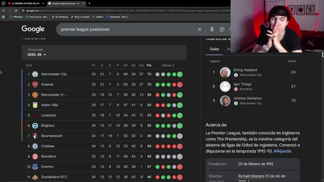324x182 pixels.
Task: Open the OpeninApp bookmark
Action: point(117,17)
